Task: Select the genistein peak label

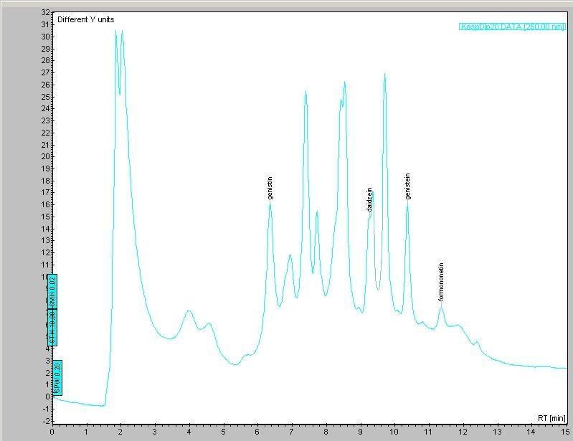Action: (x=407, y=186)
